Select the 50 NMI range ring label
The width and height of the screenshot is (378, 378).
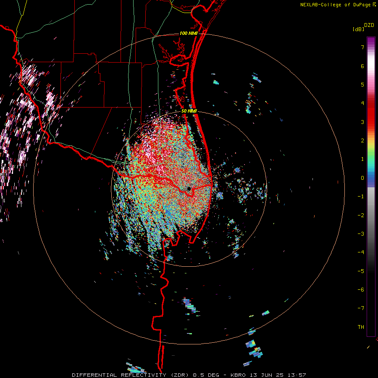[189, 111]
